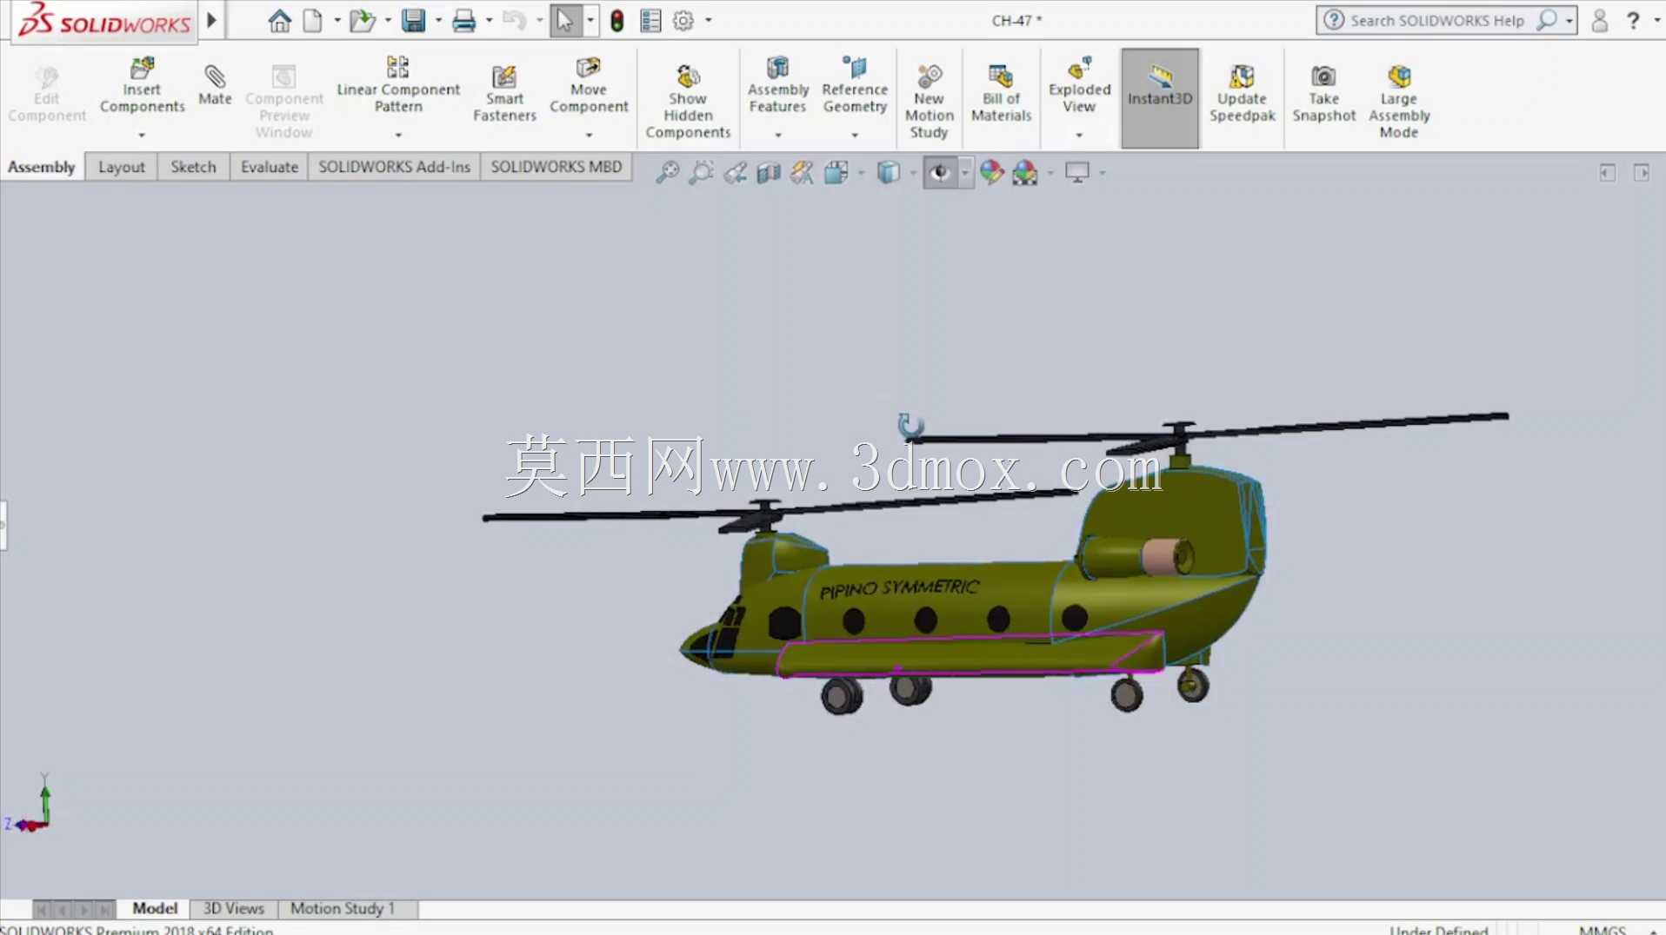
Task: Print the active document
Action: click(x=464, y=20)
